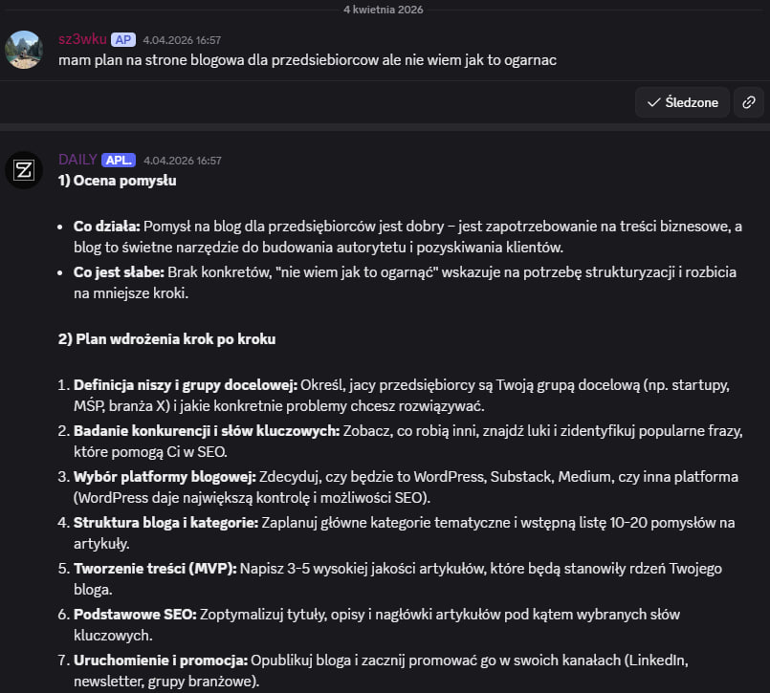Click the "Co działa:" bullet label
Viewport: 770px width, 693px height.
(106, 227)
